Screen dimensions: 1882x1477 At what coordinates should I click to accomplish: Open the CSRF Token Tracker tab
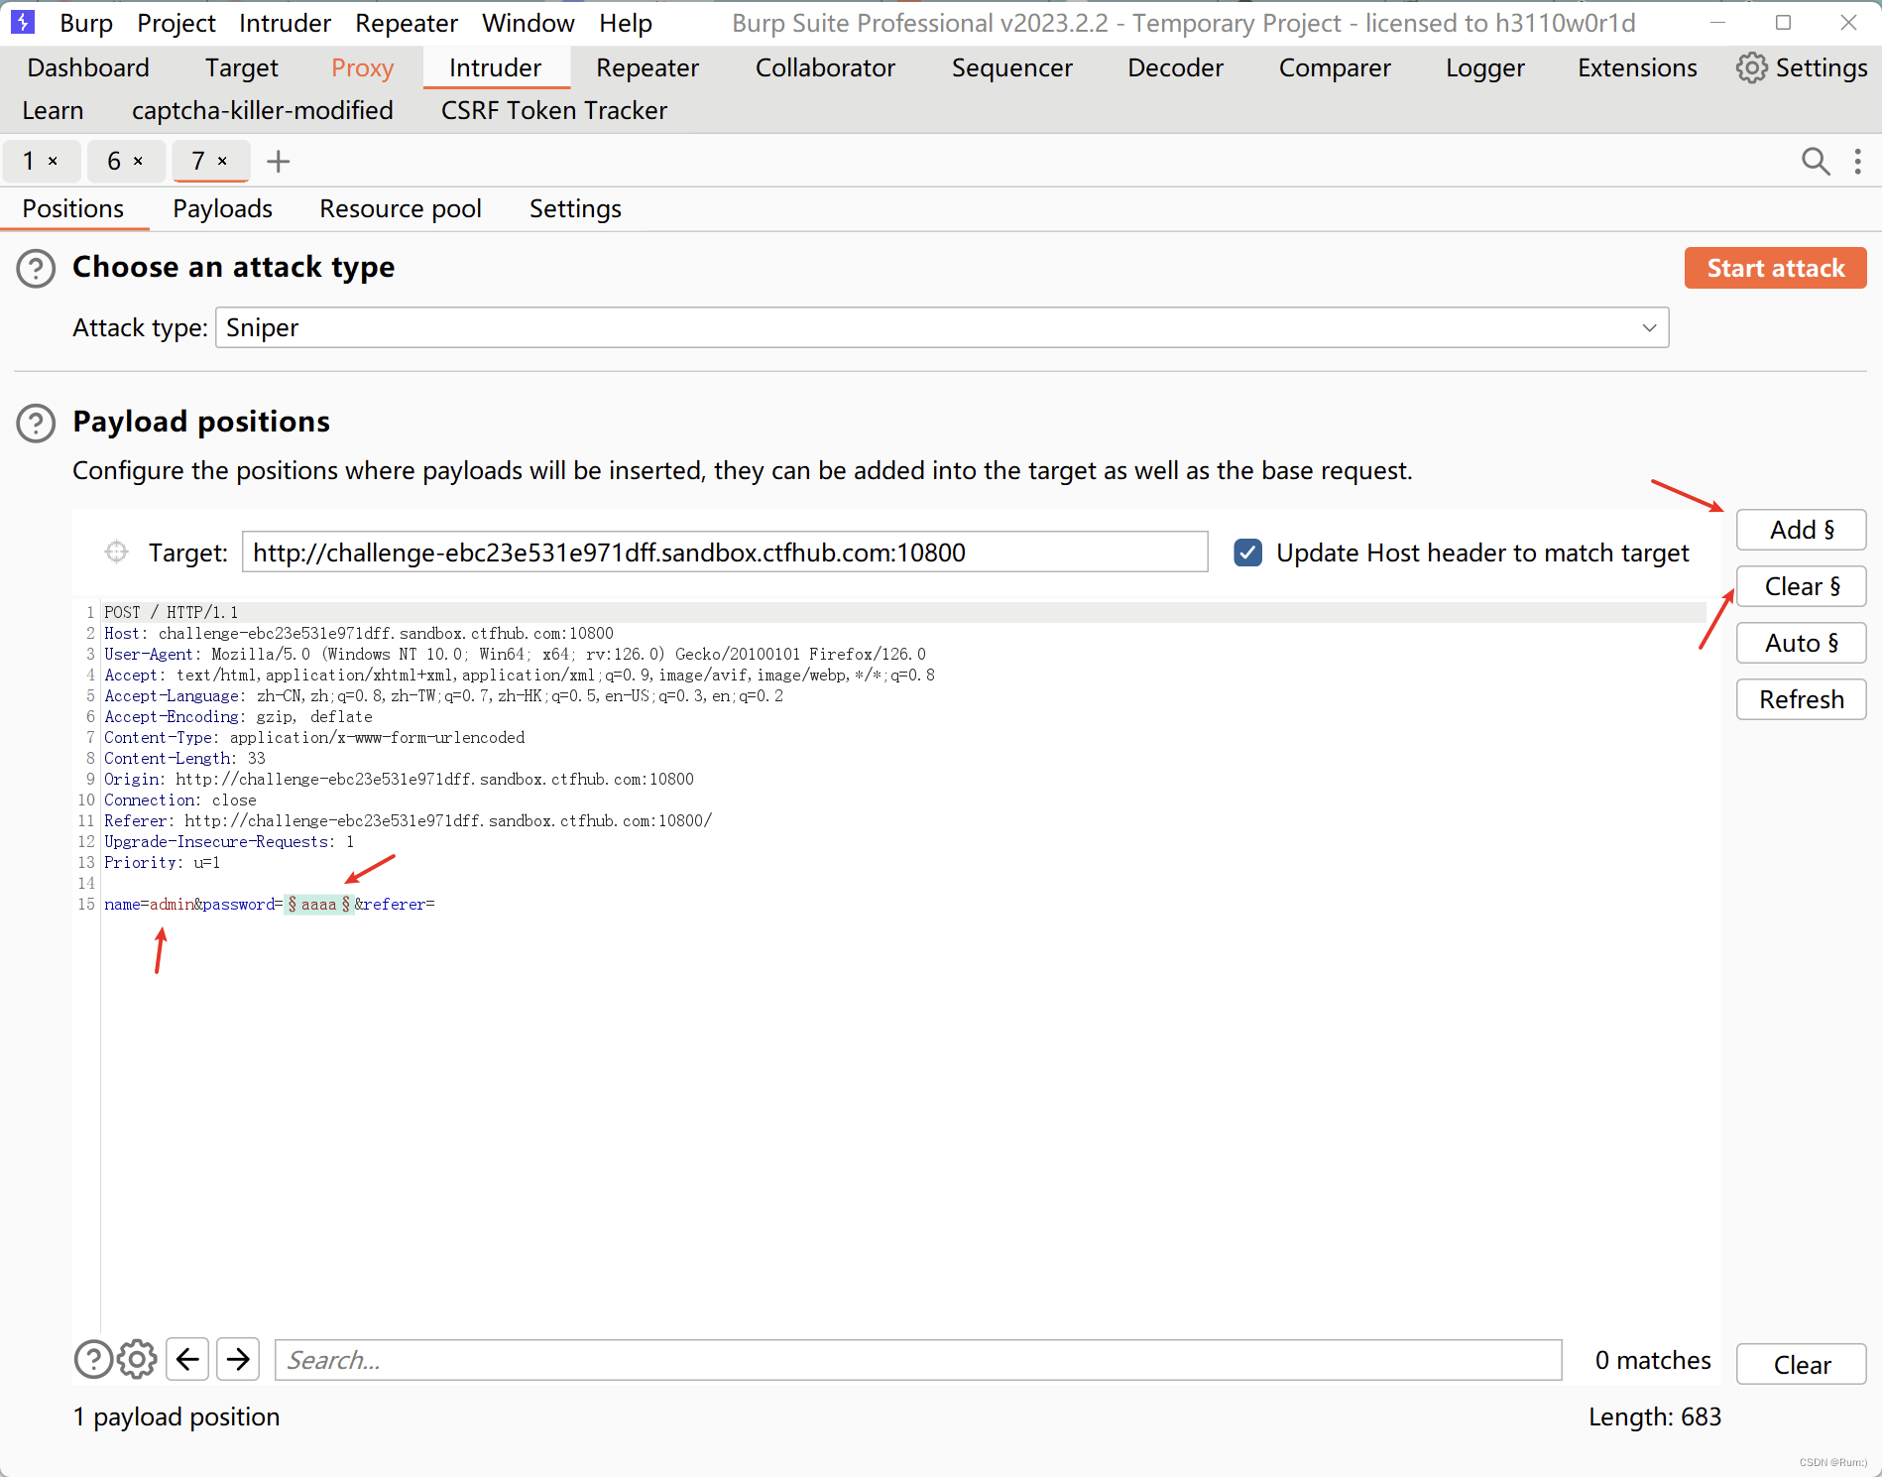(x=554, y=110)
